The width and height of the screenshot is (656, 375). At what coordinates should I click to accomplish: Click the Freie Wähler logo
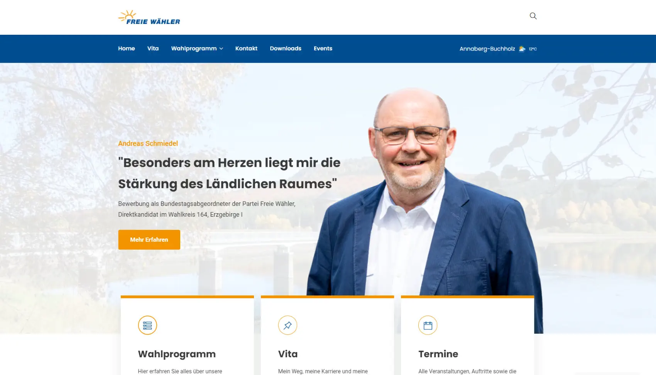click(x=149, y=17)
